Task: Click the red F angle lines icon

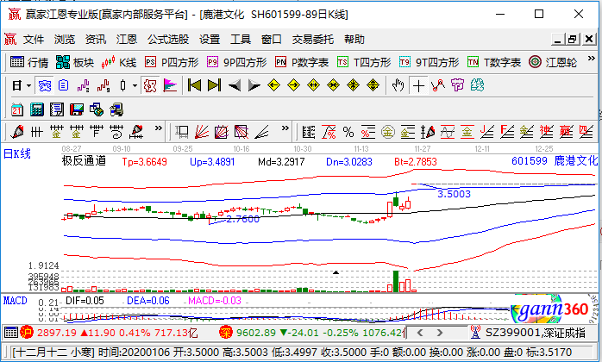Action: [507, 133]
